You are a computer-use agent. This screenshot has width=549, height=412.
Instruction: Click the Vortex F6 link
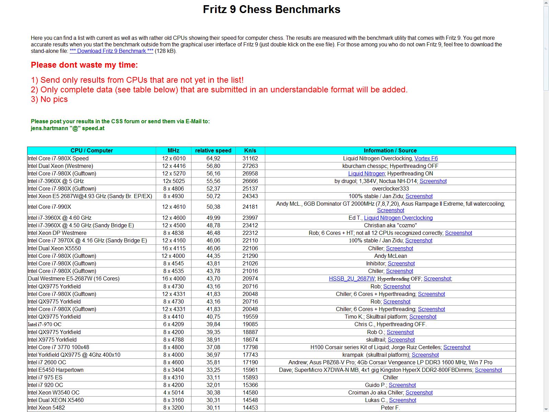(426, 159)
